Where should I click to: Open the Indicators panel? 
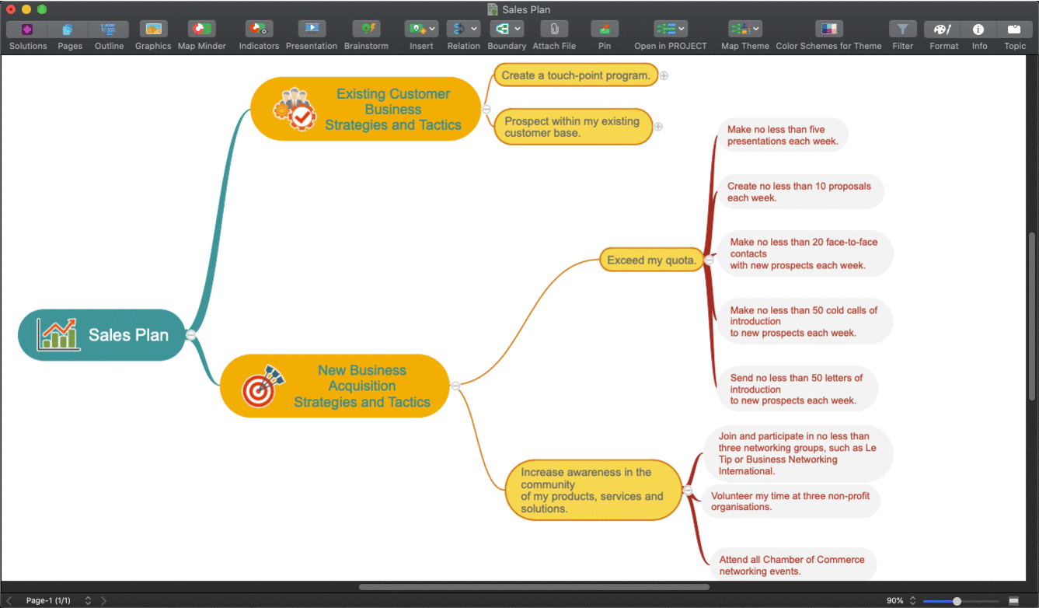[259, 30]
